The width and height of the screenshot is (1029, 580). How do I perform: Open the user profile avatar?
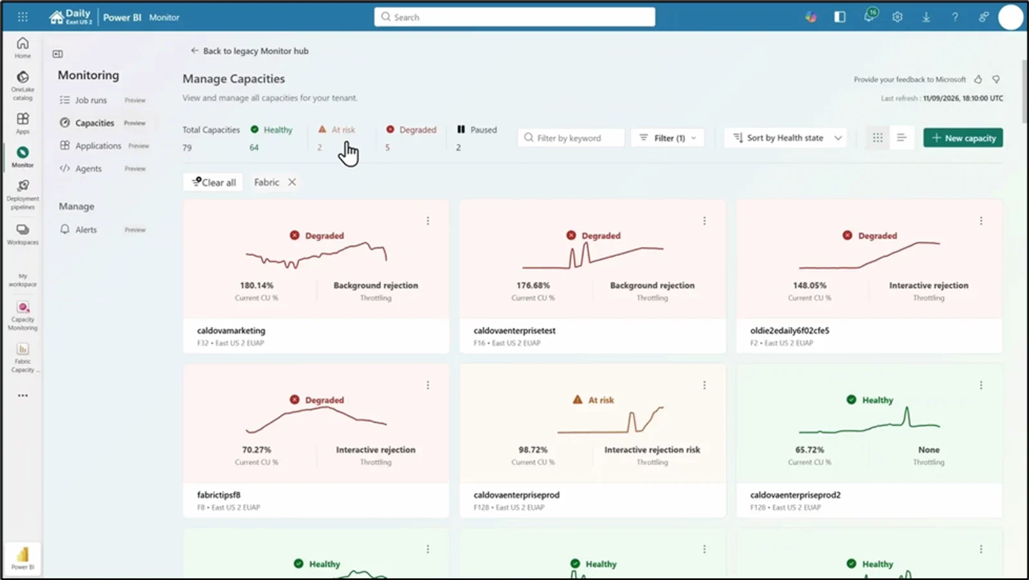[1010, 17]
